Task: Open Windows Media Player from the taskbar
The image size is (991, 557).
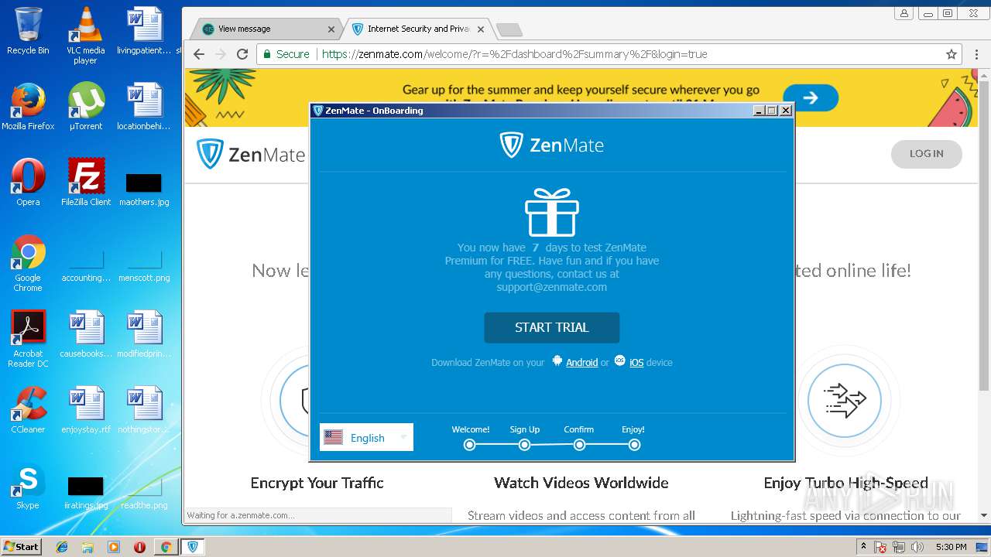Action: point(114,547)
